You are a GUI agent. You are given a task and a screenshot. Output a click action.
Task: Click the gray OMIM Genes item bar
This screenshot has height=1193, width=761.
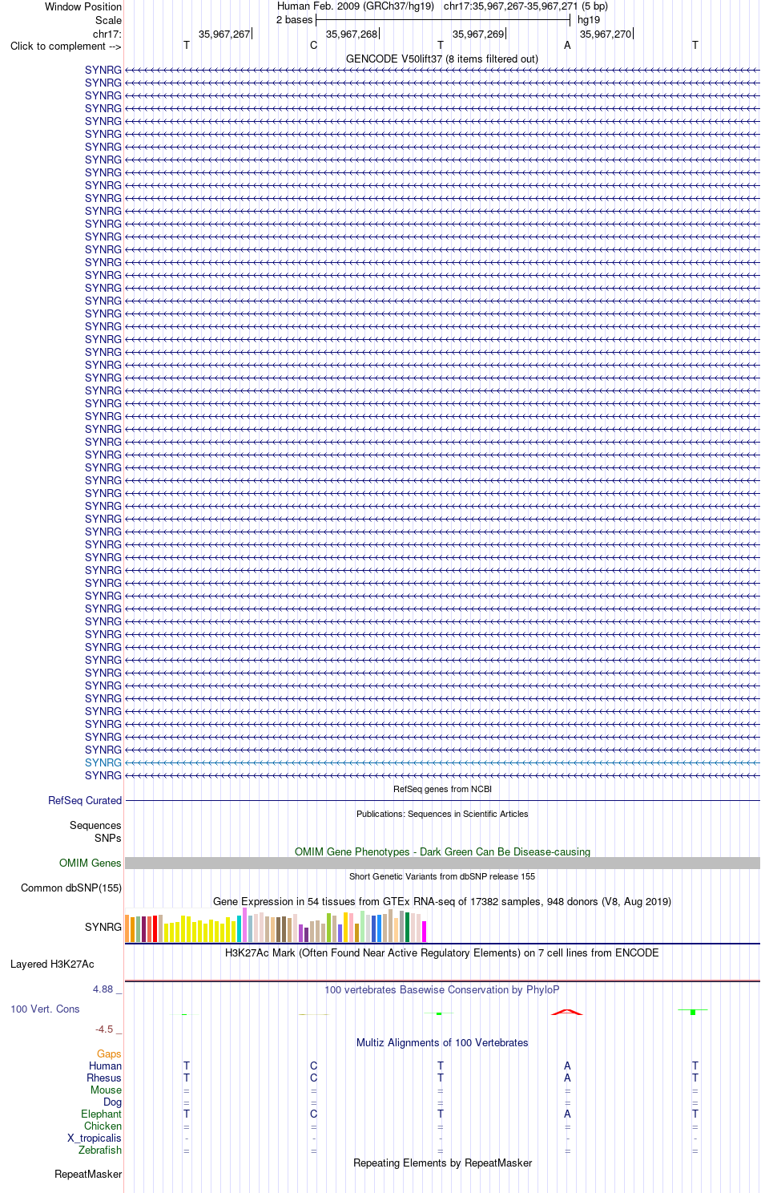click(442, 863)
